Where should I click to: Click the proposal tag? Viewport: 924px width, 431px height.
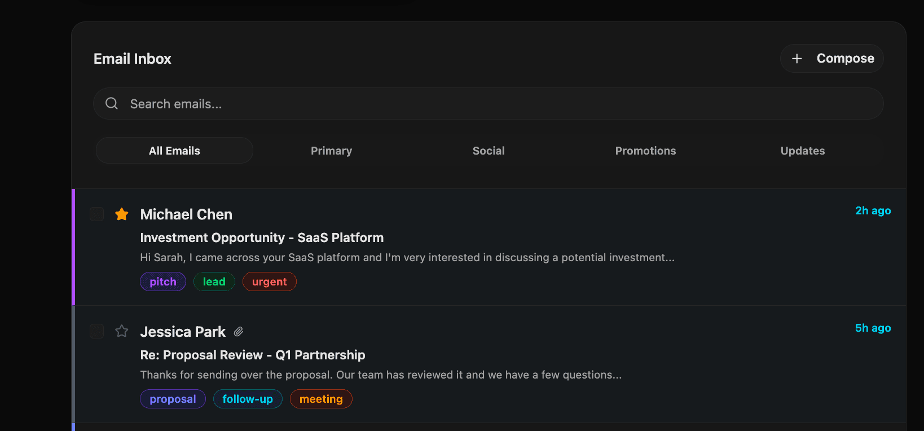click(x=173, y=399)
